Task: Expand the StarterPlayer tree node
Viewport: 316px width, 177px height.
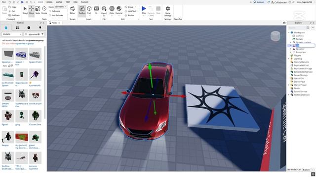Action: pyautogui.click(x=289, y=85)
